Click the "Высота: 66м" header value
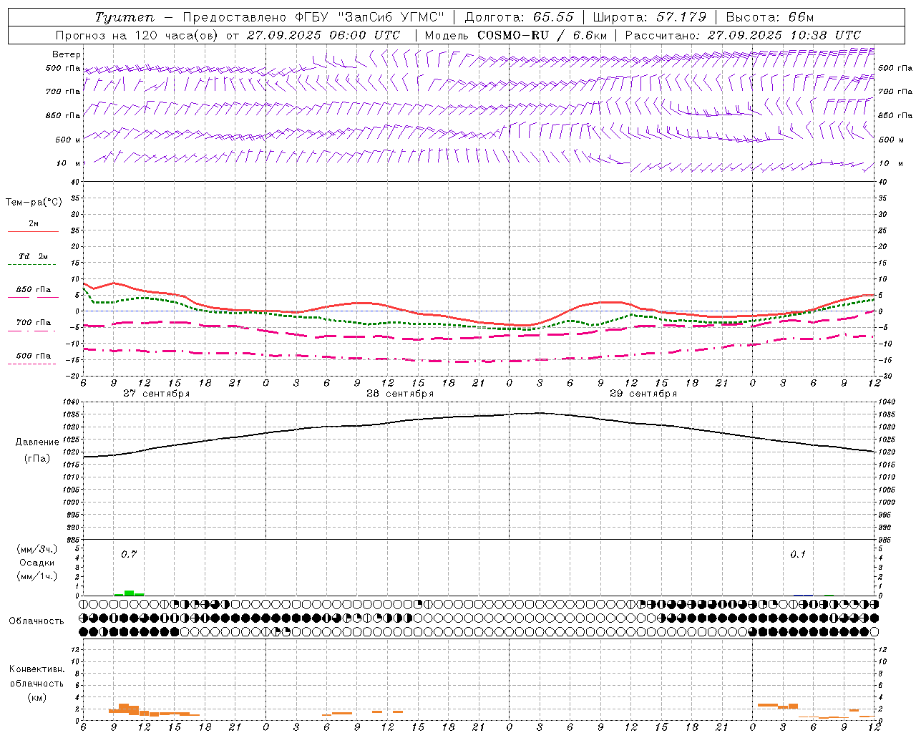This screenshot has width=916, height=733. (x=771, y=17)
